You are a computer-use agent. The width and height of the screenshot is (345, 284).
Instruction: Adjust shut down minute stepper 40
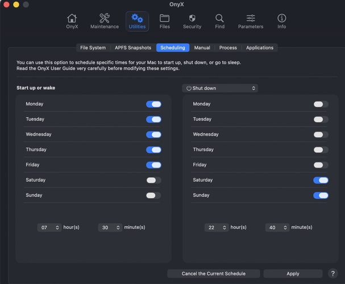click(x=277, y=228)
